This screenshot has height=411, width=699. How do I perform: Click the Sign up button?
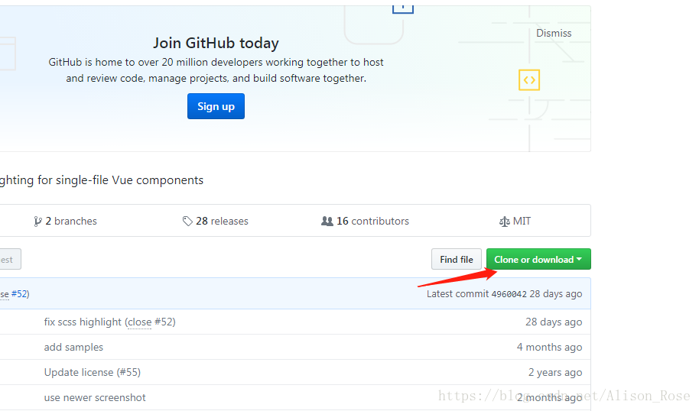coord(216,106)
